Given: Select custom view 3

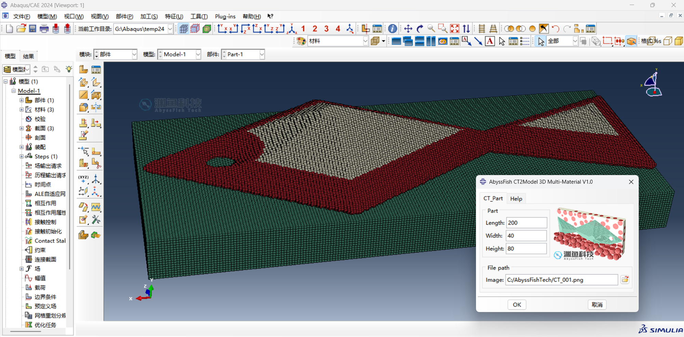Looking at the screenshot, I should coord(326,29).
